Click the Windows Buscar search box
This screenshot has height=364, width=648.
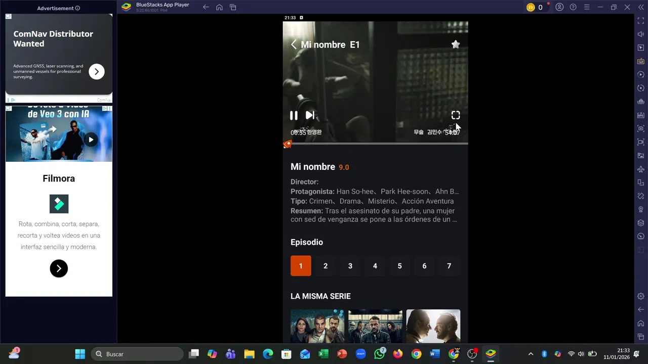137,354
